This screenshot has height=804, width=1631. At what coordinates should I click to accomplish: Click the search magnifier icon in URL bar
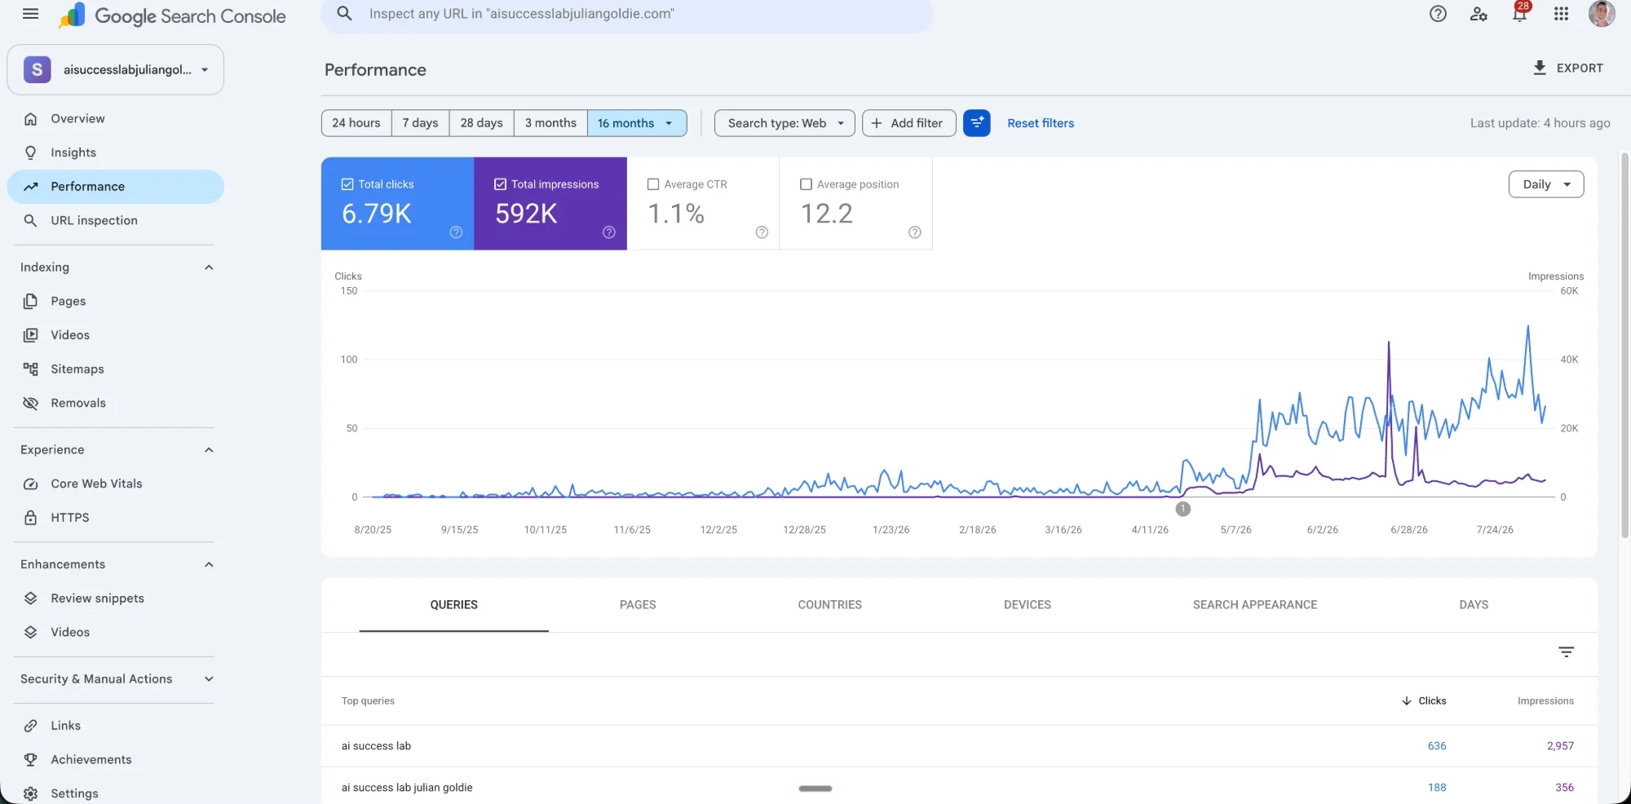tap(344, 13)
